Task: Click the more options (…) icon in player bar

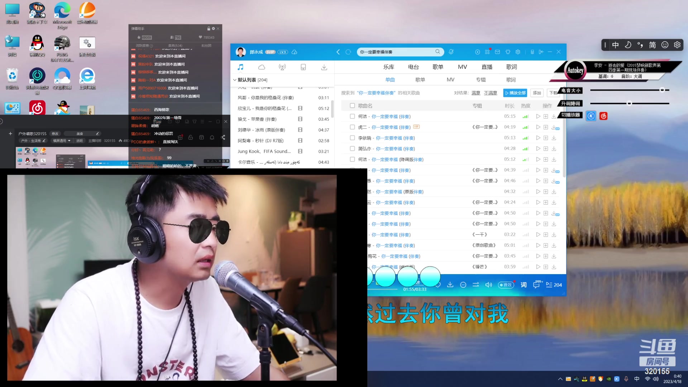Action: [x=463, y=285]
